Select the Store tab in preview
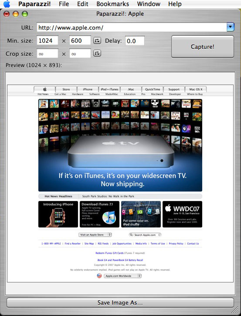The height and width of the screenshot is (316, 241). pos(66,89)
